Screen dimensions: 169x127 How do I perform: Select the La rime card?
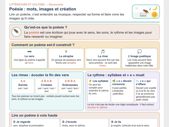click(x=103, y=58)
